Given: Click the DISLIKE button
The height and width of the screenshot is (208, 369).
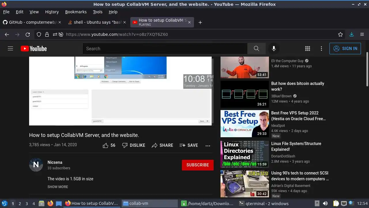Looking at the screenshot, I should coord(134,145).
